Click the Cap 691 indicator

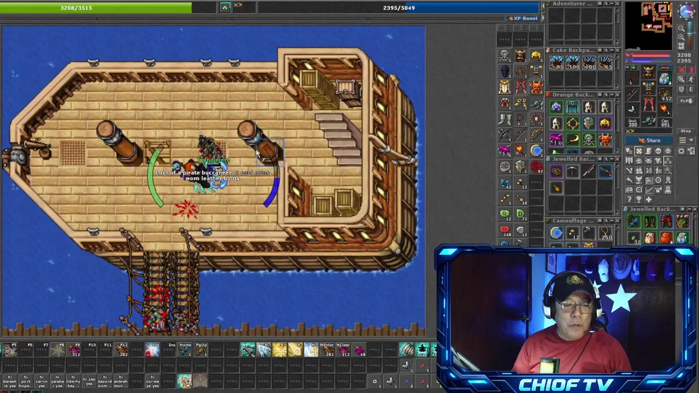pos(665,123)
